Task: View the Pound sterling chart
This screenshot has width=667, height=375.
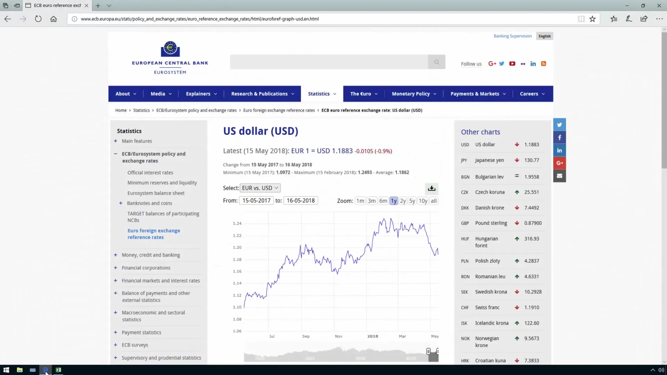Action: 491,223
